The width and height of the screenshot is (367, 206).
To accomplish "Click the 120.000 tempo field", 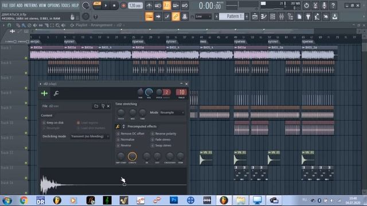I will [x=135, y=5].
